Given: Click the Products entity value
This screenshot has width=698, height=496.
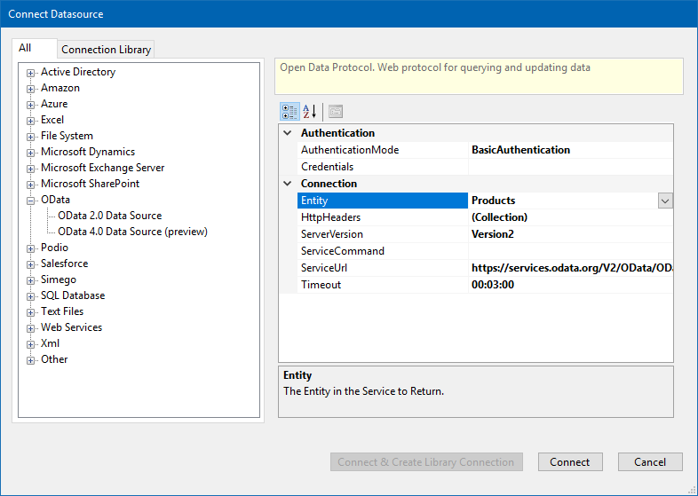Looking at the screenshot, I should pyautogui.click(x=493, y=201).
